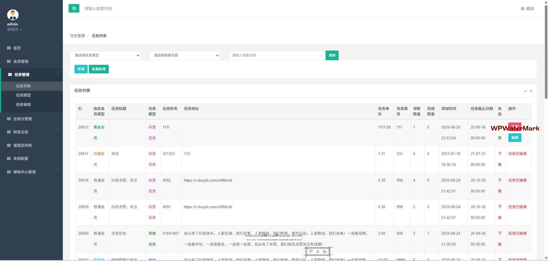The width and height of the screenshot is (548, 261).
Task: Click the gear icon next to 退出
Action: pyautogui.click(x=522, y=9)
